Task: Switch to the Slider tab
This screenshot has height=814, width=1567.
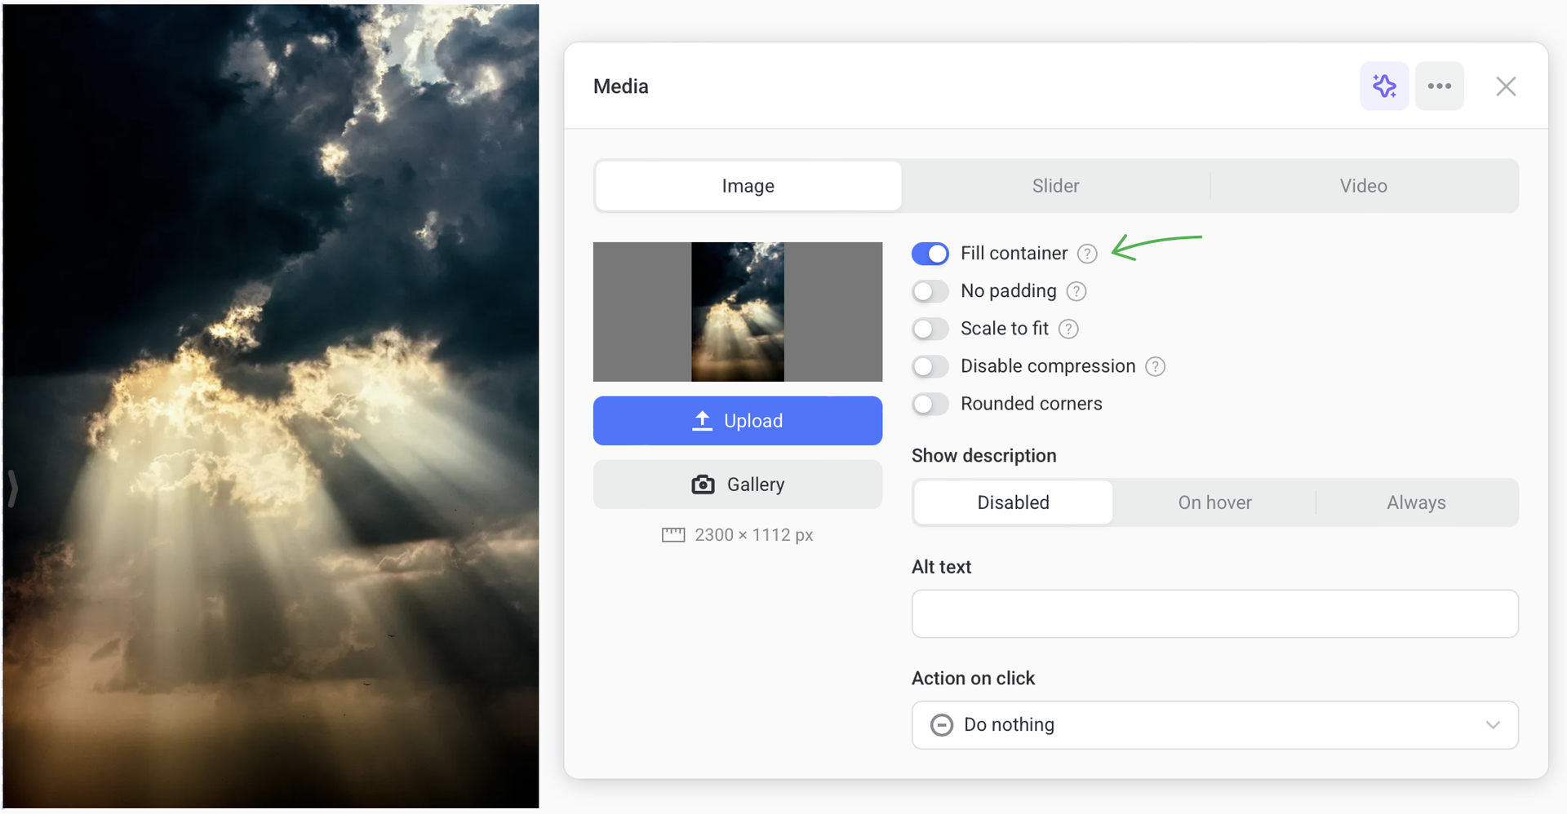Action: click(1054, 186)
